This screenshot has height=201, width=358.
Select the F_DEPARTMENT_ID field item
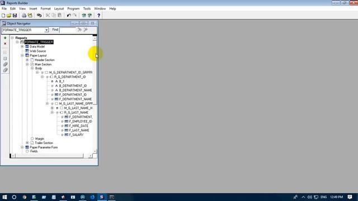[73, 95]
